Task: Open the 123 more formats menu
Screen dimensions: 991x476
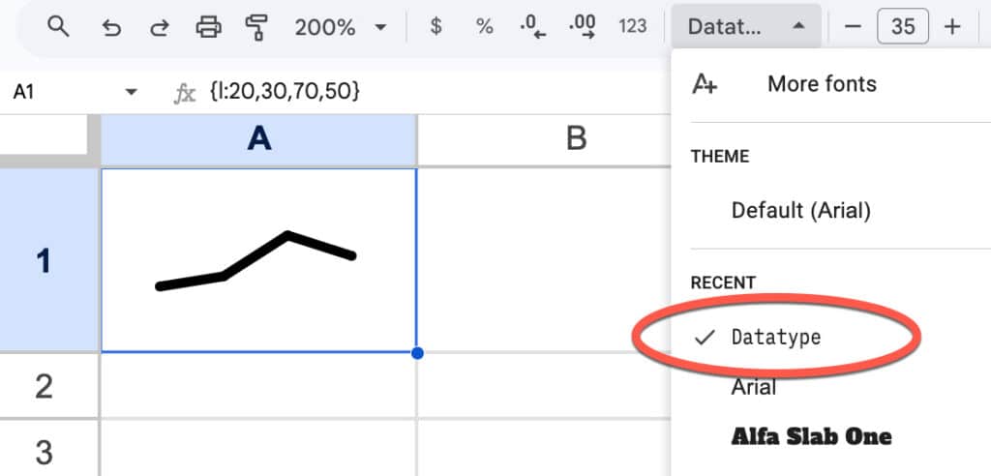Action: click(x=633, y=26)
